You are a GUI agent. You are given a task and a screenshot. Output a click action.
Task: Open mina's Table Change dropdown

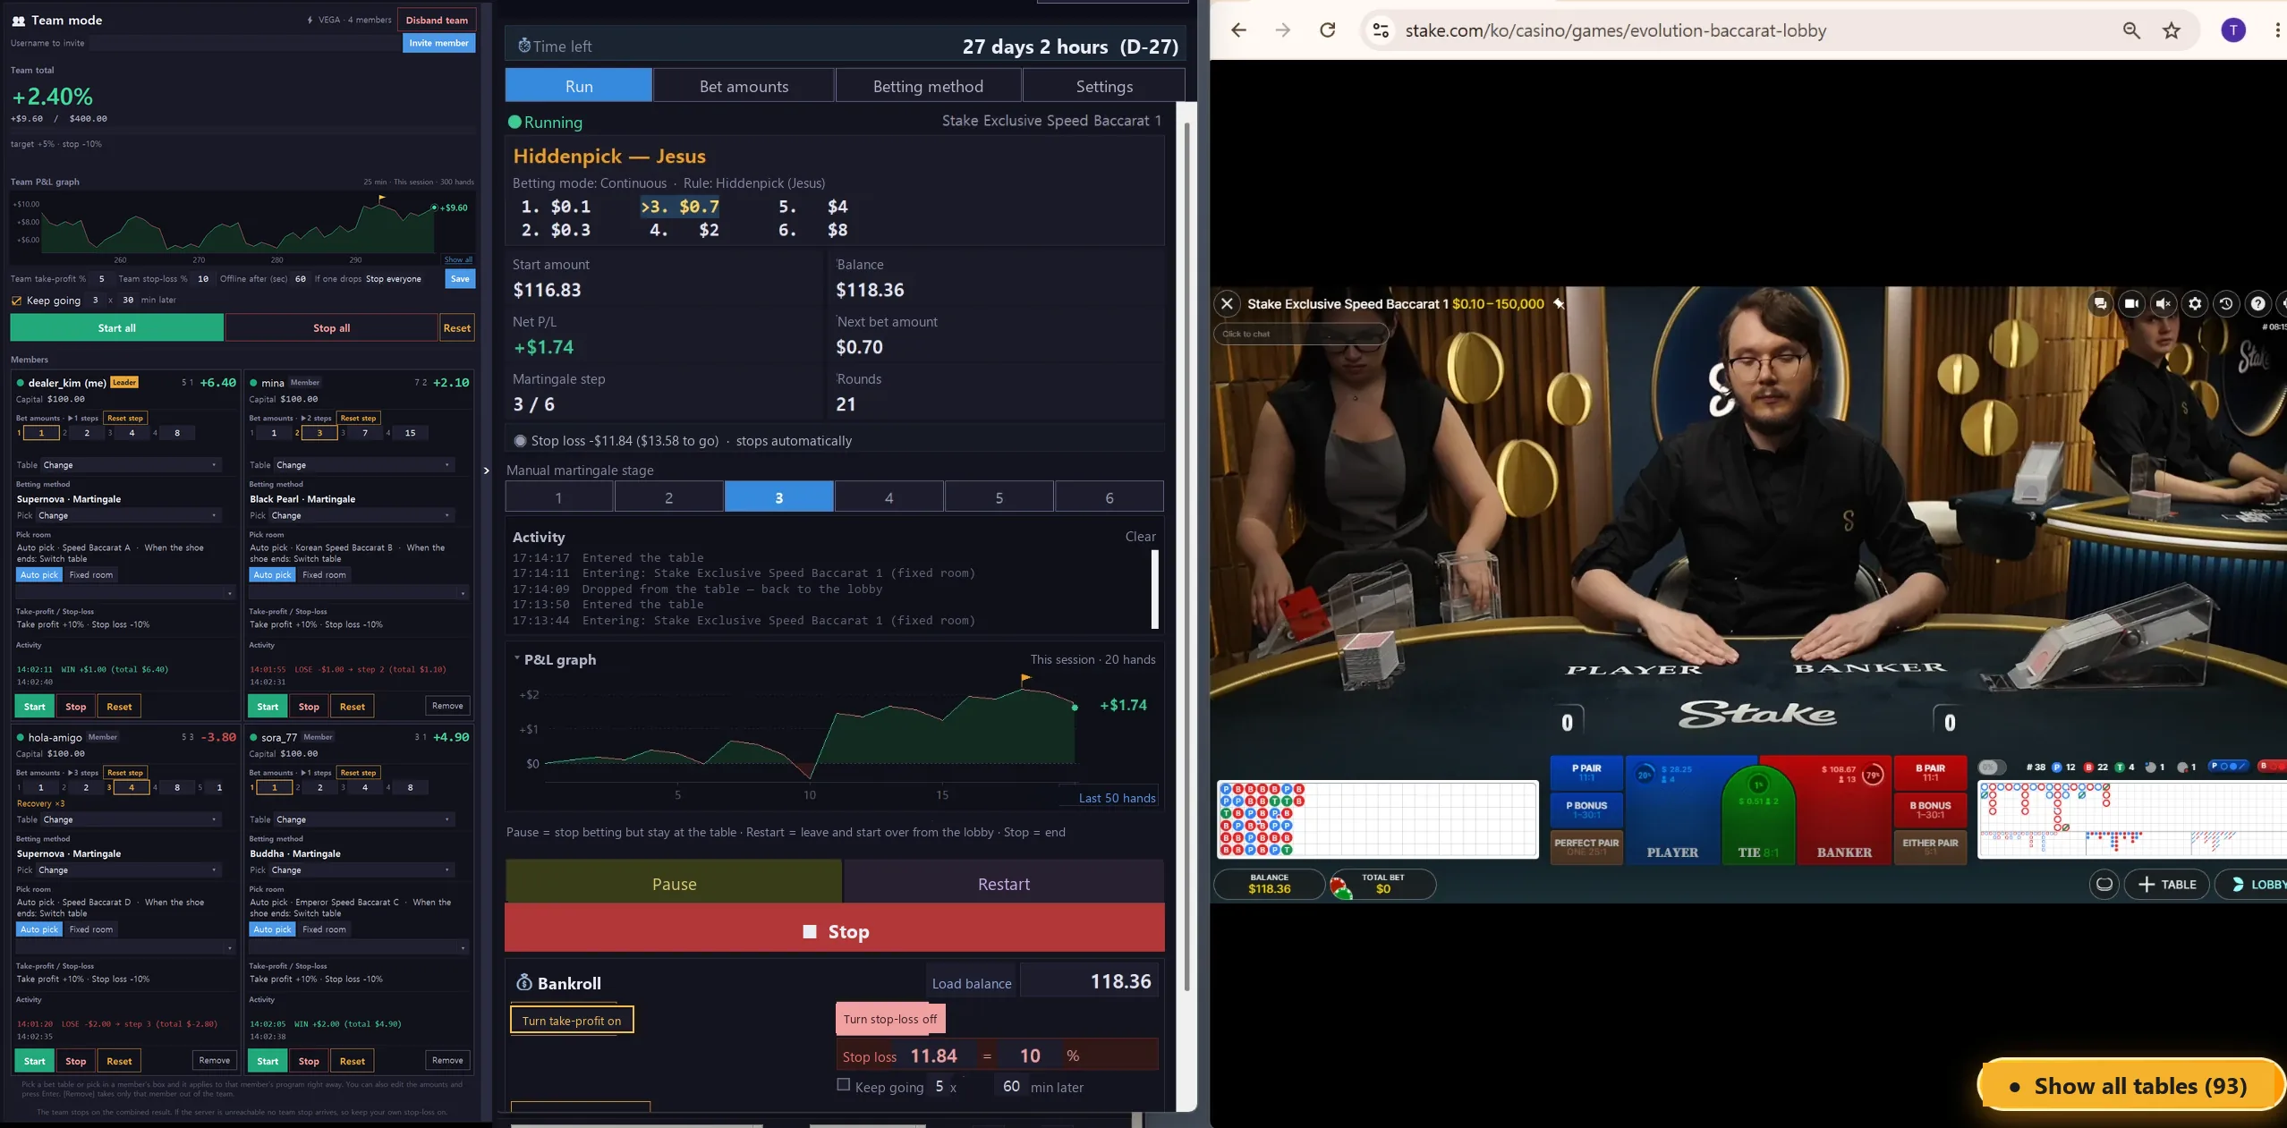(363, 465)
